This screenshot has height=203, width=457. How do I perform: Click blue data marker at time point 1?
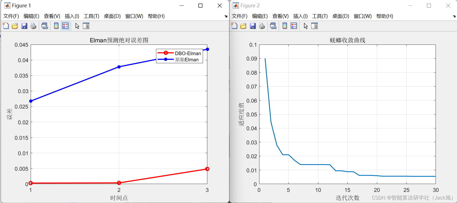point(31,101)
